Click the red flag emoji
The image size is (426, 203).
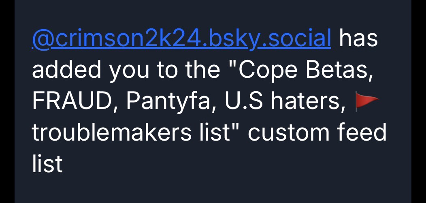point(366,101)
